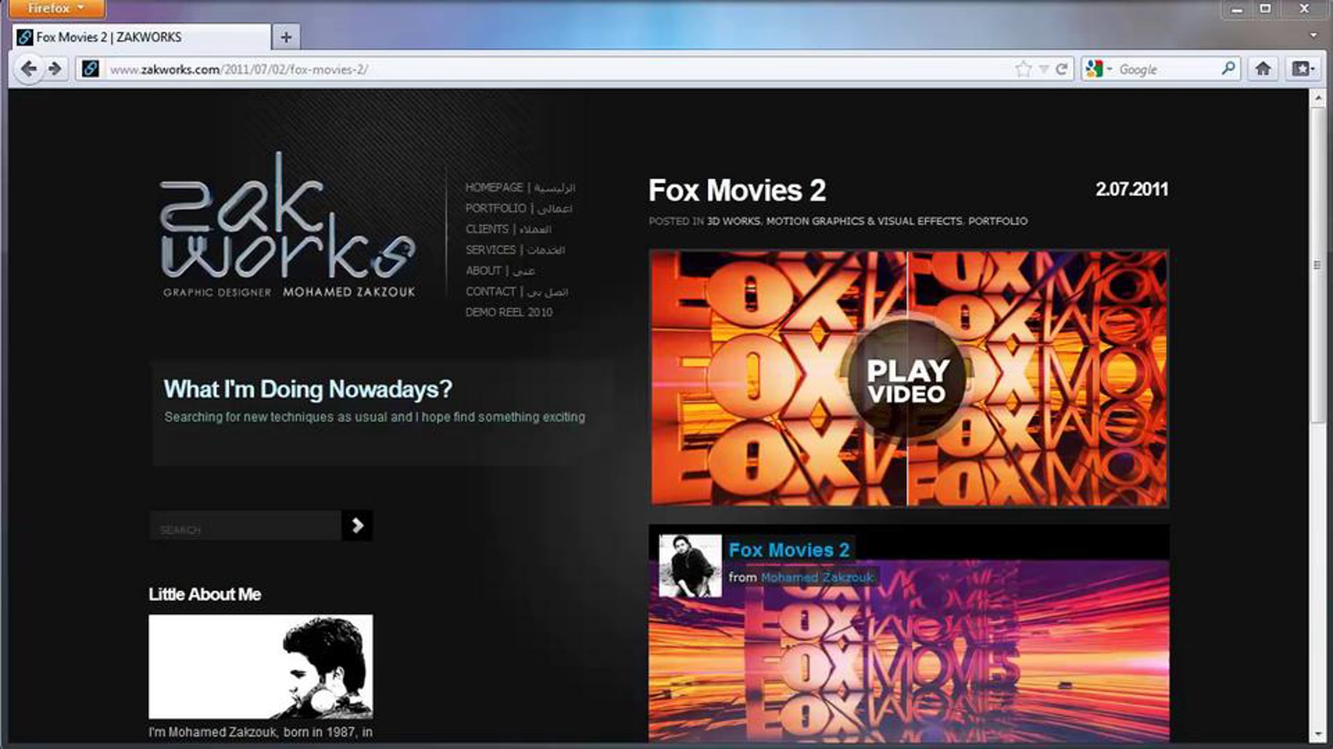
Task: Reload the page with the refresh icon
Action: point(1061,69)
